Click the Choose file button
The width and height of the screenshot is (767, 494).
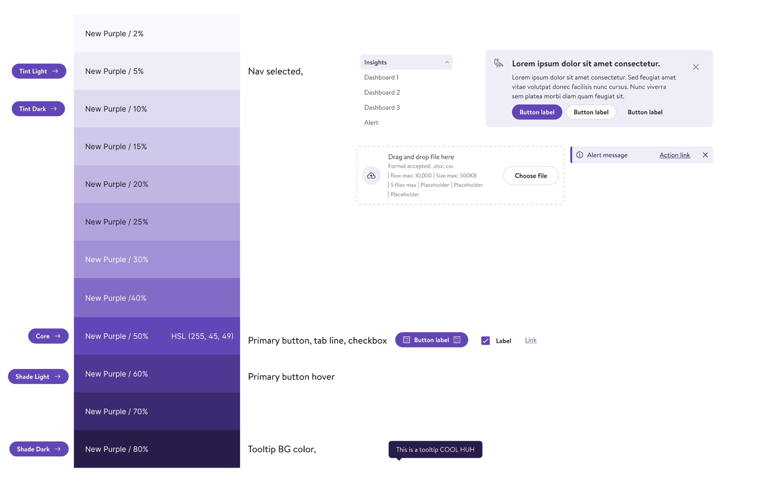(530, 175)
